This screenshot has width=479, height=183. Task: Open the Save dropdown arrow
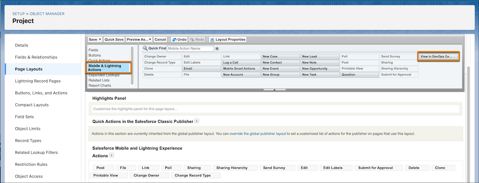click(100, 40)
